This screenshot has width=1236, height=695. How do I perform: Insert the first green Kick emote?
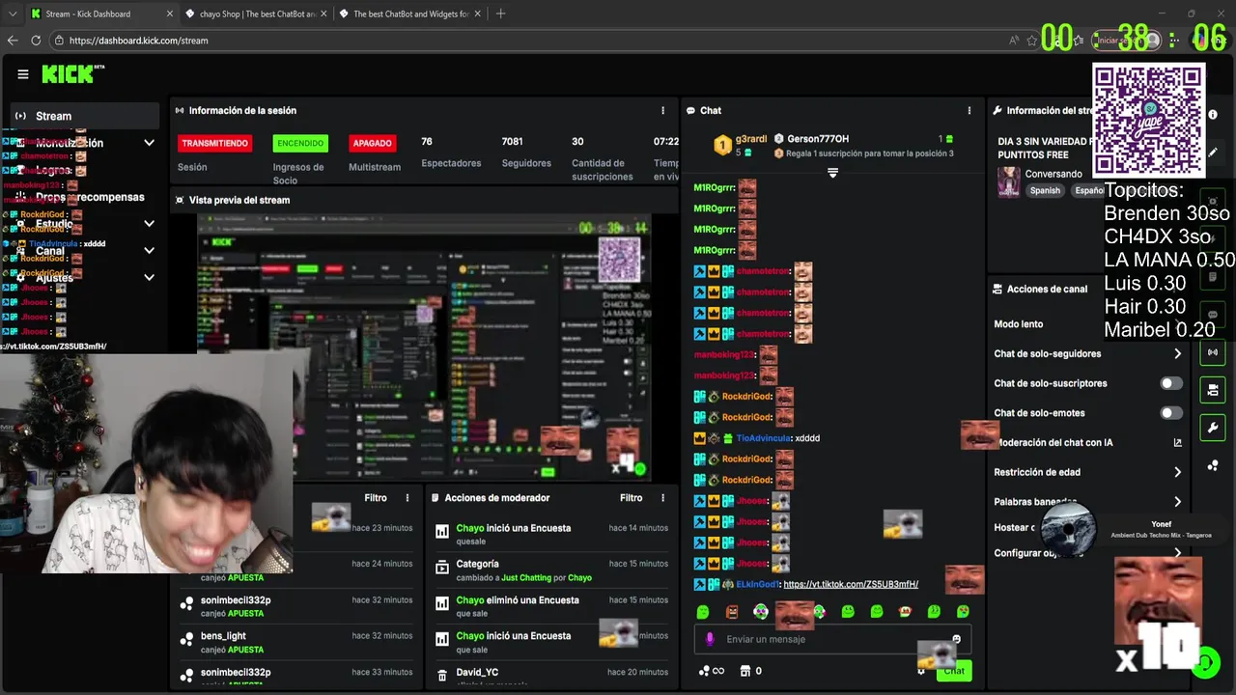click(703, 612)
